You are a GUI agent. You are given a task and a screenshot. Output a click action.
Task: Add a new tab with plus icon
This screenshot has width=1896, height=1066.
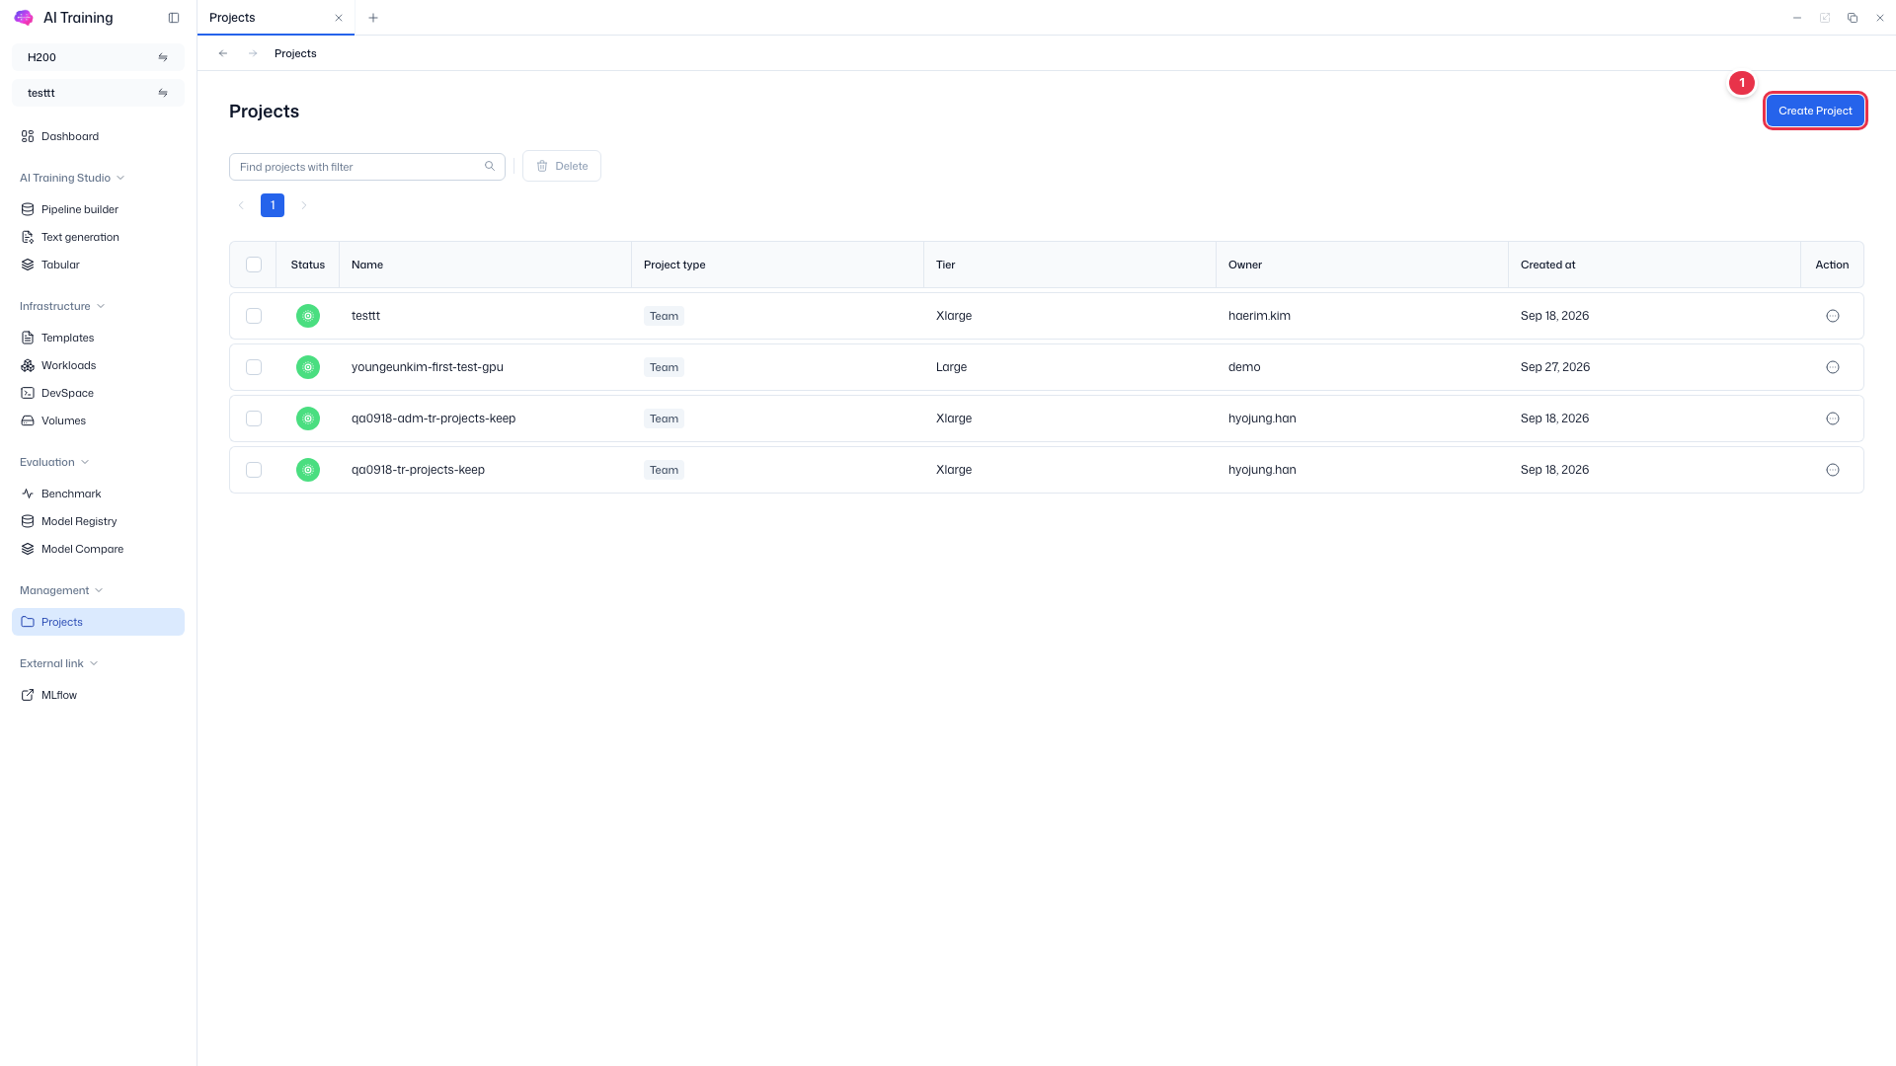[x=373, y=18]
